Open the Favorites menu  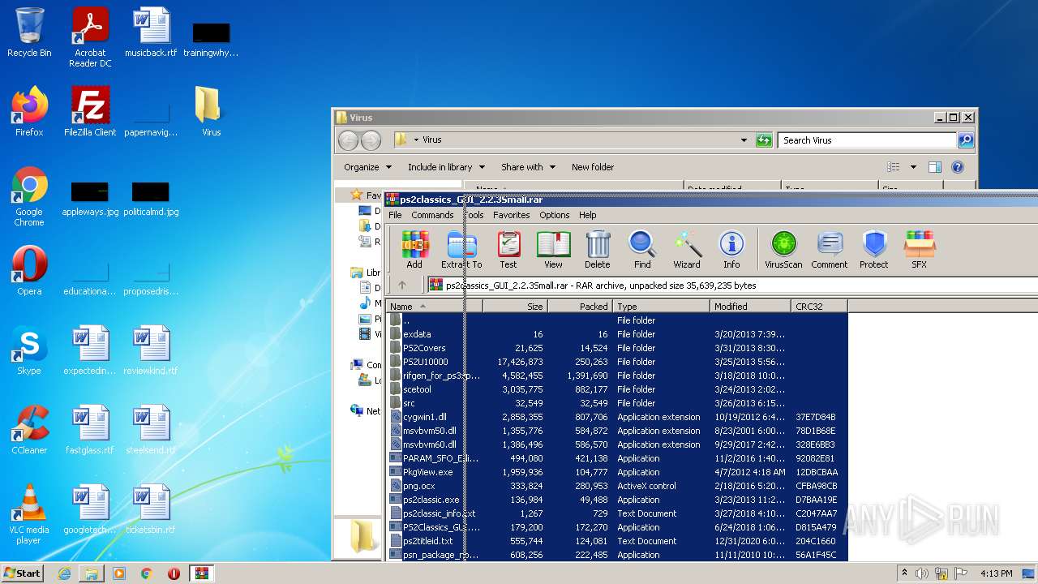[x=512, y=215]
